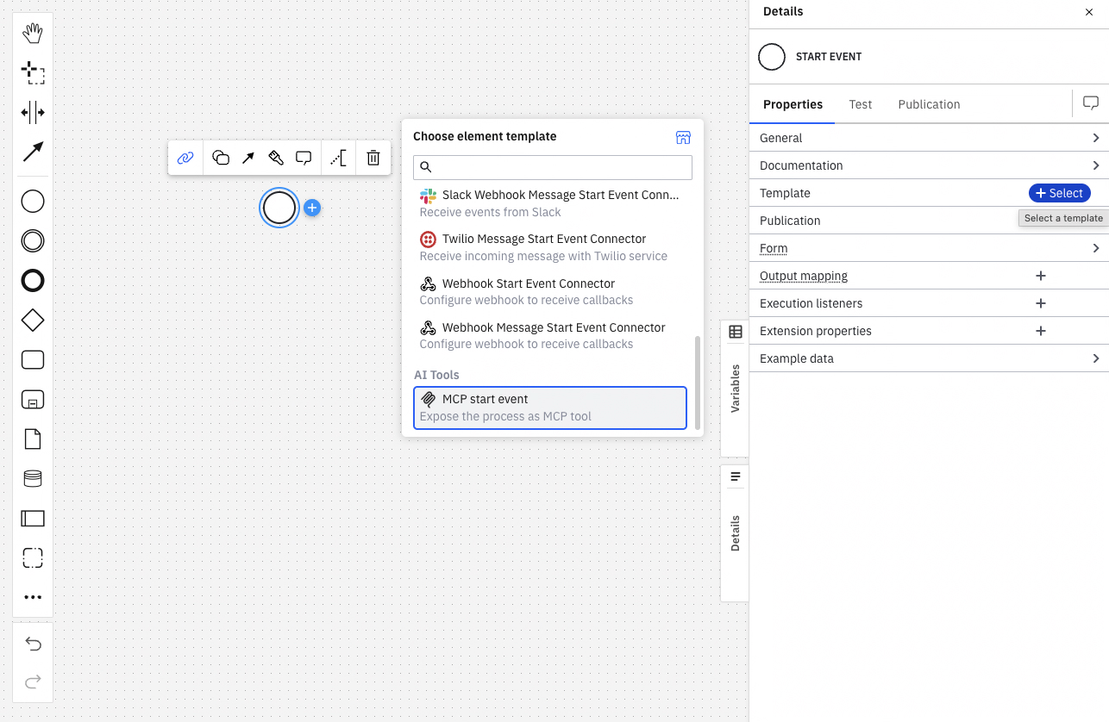Undo the last action
The image size is (1109, 722).
point(33,644)
